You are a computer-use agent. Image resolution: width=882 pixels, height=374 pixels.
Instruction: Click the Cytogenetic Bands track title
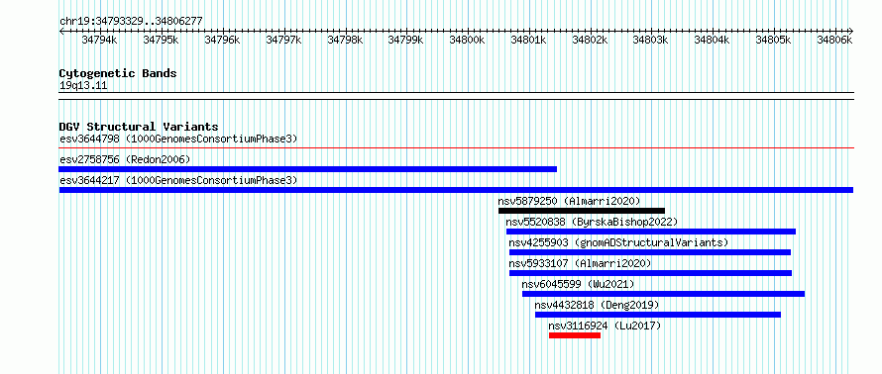click(118, 73)
